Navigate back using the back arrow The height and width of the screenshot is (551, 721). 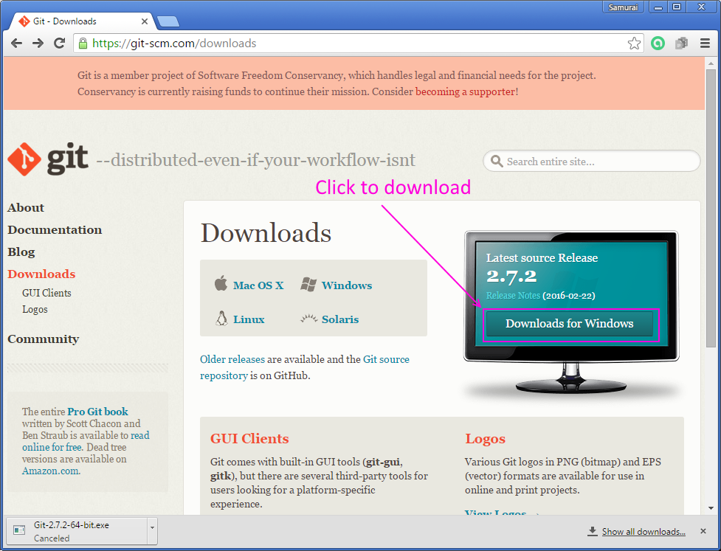coord(16,44)
